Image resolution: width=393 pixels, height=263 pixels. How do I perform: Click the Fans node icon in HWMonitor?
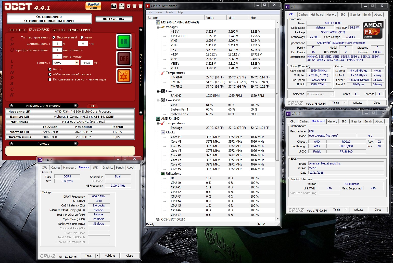point(163,91)
